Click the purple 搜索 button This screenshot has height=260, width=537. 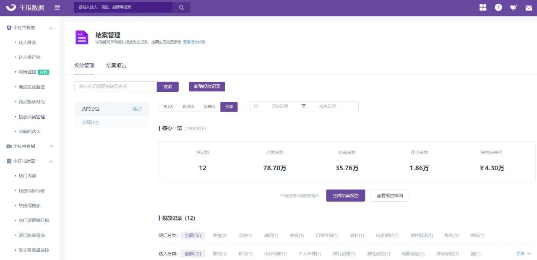(x=168, y=87)
